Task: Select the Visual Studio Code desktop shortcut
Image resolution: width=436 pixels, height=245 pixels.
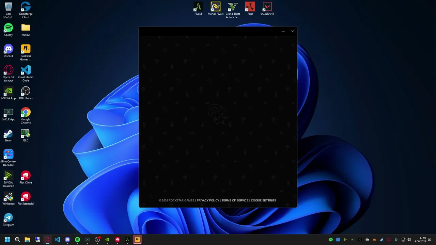Action: pos(26,74)
